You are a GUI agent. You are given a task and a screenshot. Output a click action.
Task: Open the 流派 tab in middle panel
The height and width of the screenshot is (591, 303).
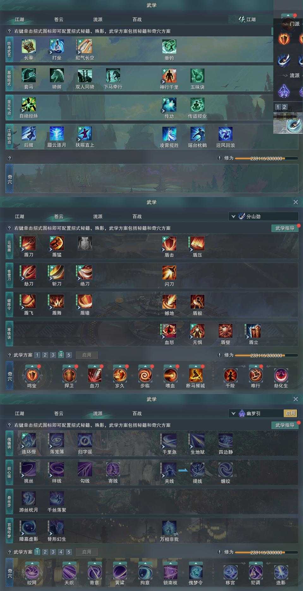pyautogui.click(x=98, y=217)
